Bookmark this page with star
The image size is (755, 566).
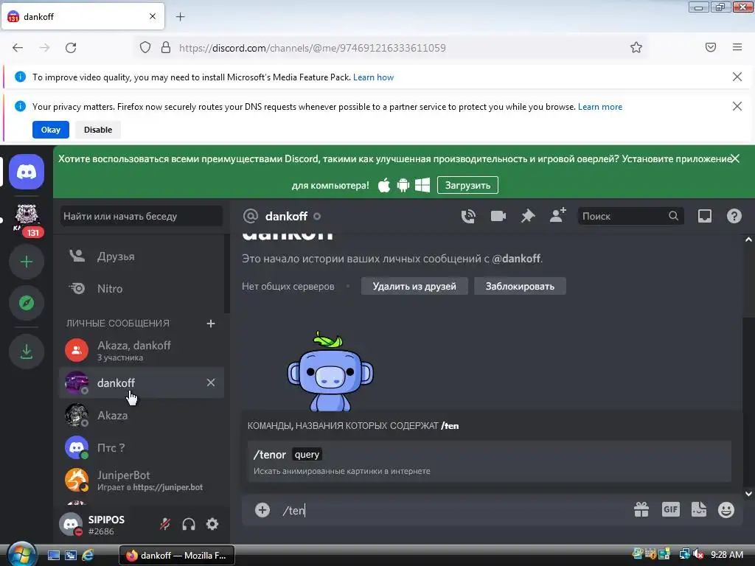point(636,47)
